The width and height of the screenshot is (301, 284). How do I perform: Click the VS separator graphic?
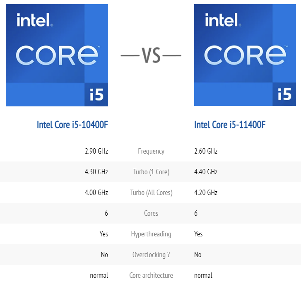[x=151, y=55]
